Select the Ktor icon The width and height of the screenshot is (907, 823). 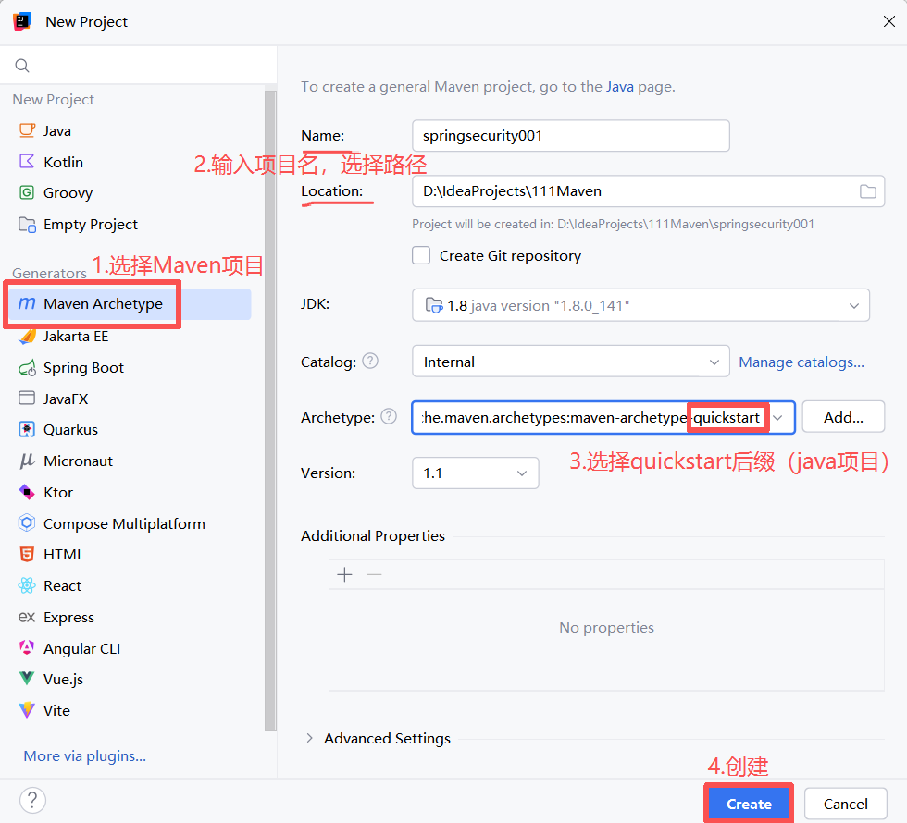click(x=27, y=492)
